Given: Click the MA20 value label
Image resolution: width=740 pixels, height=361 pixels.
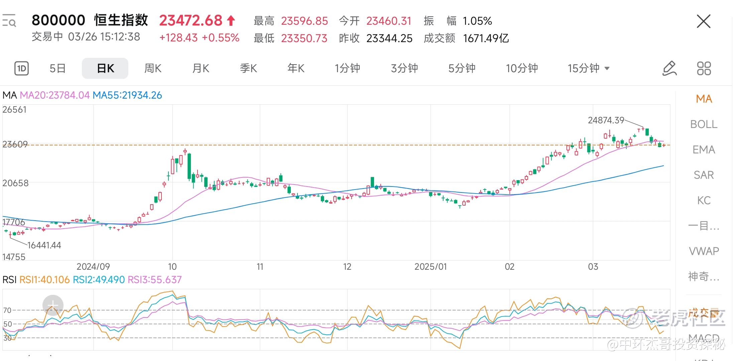Looking at the screenshot, I should 55,96.
